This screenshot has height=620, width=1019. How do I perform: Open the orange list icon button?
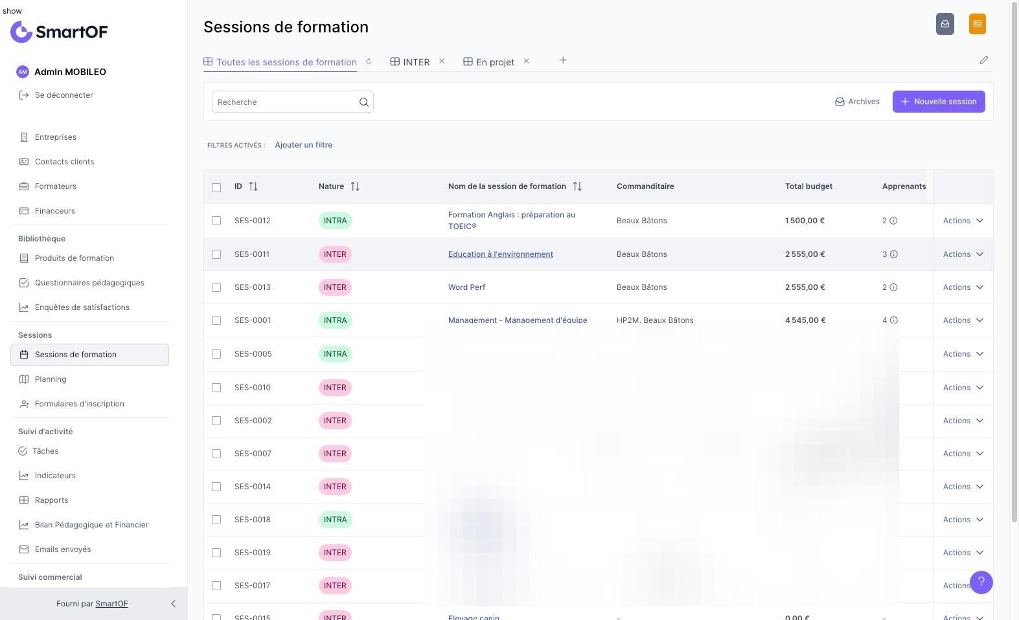(978, 24)
